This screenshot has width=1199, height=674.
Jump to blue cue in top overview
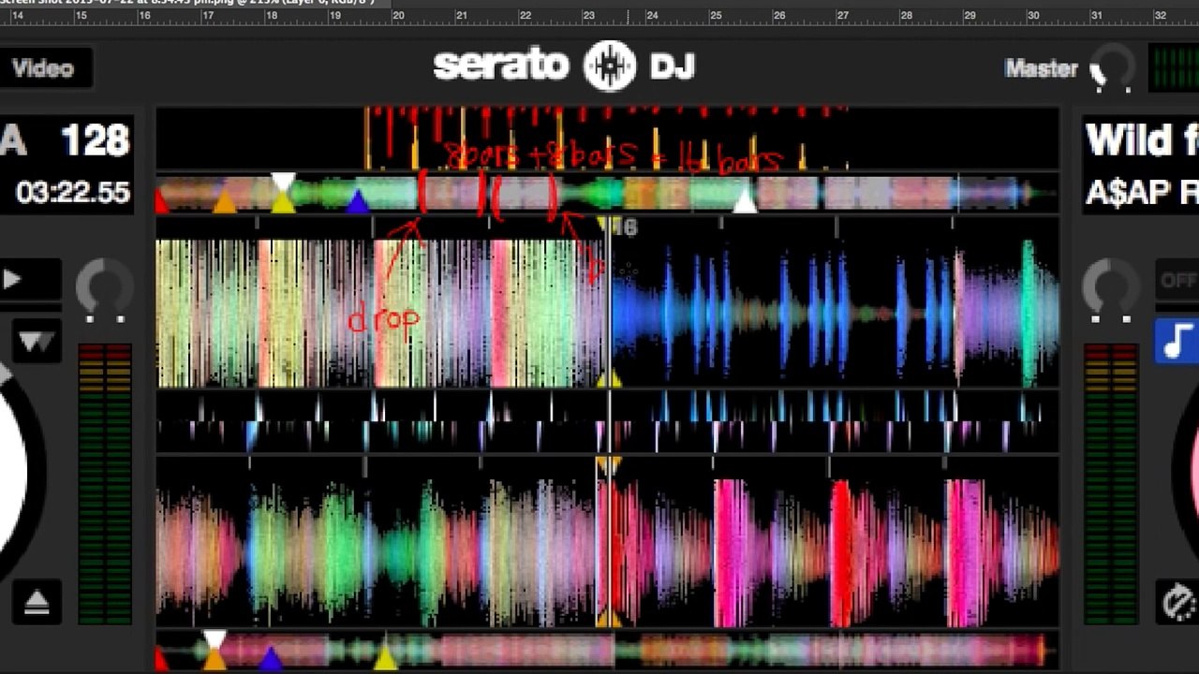click(357, 201)
